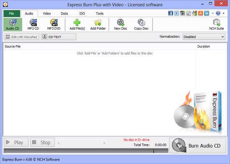Click the Total Time value 0:00:00
Image resolution: width=230 pixels, height=164 pixels.
point(161,145)
